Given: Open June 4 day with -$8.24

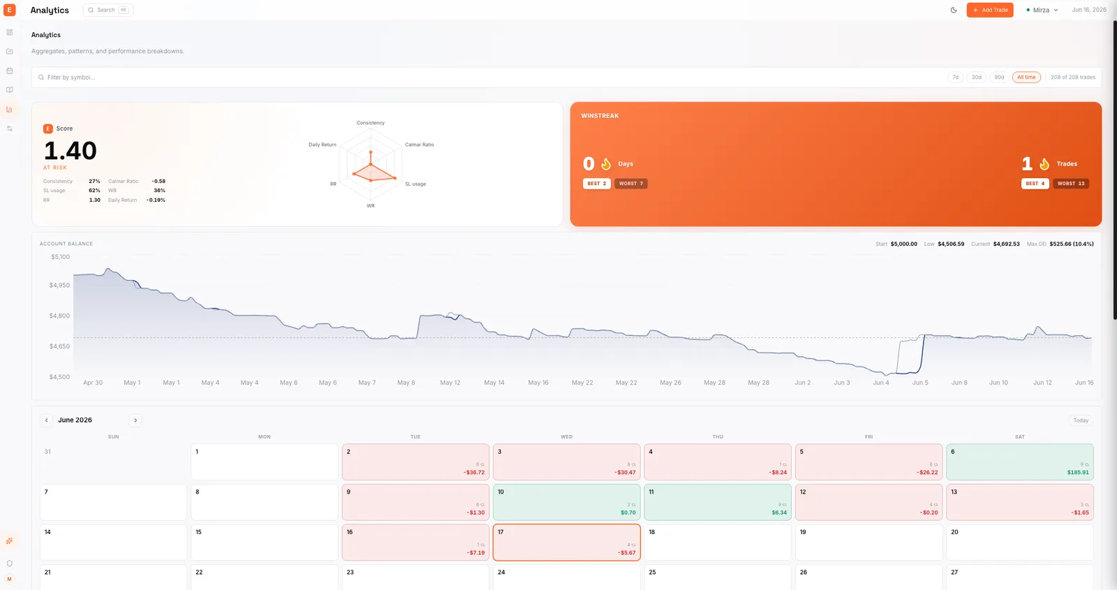Looking at the screenshot, I should point(718,462).
